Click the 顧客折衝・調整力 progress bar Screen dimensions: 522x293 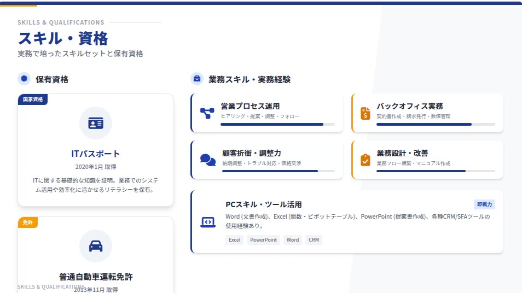pyautogui.click(x=279, y=171)
